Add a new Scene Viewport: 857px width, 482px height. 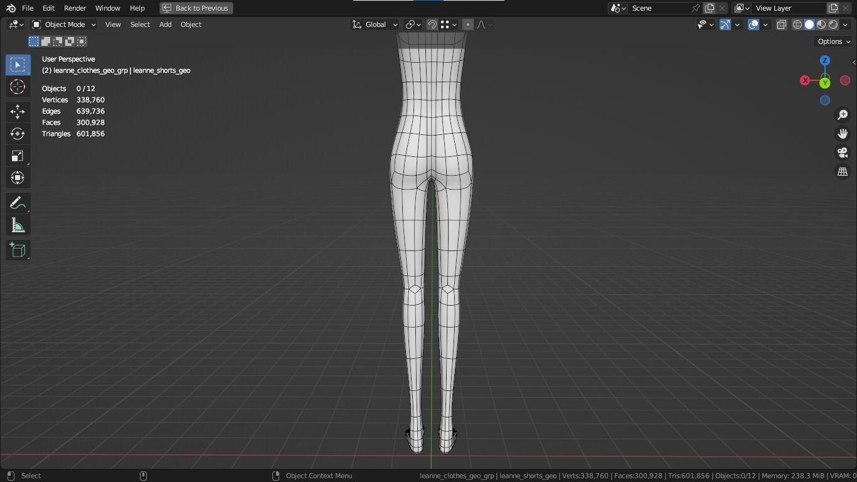tap(710, 8)
